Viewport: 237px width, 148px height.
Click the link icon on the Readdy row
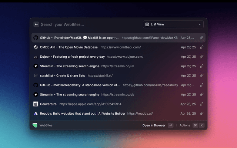coord(202,114)
